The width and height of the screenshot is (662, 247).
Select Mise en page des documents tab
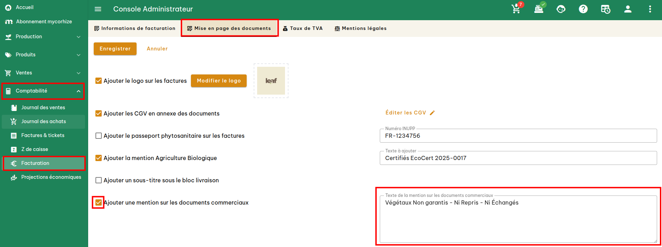(229, 29)
